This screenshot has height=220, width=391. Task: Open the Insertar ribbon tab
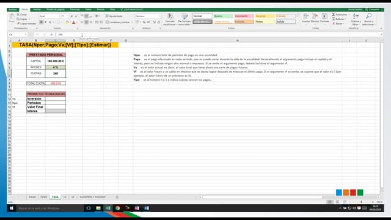(37, 10)
